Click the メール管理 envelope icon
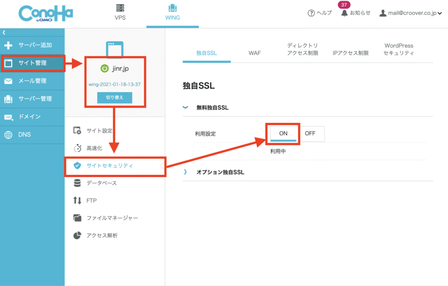Screen dimensions: 448x286 (x=8, y=81)
